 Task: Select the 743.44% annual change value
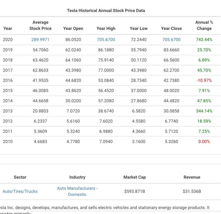204,40
